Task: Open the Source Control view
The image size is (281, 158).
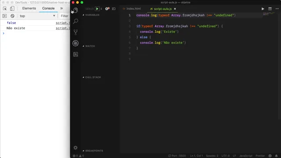Action: click(76, 32)
